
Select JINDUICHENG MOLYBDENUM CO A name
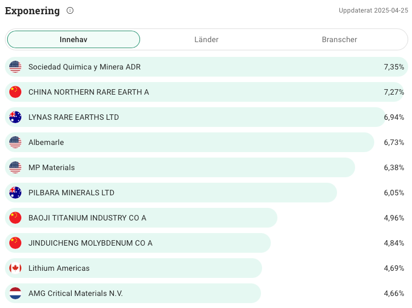[90, 243]
